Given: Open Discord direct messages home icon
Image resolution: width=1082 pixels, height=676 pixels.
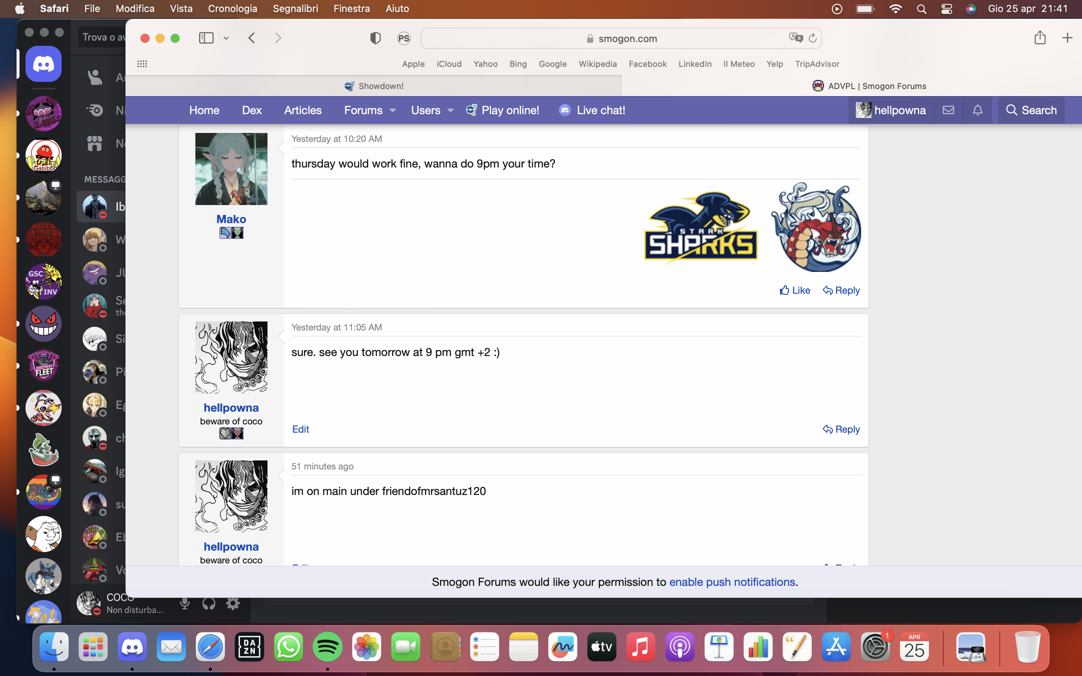Looking at the screenshot, I should 43,64.
